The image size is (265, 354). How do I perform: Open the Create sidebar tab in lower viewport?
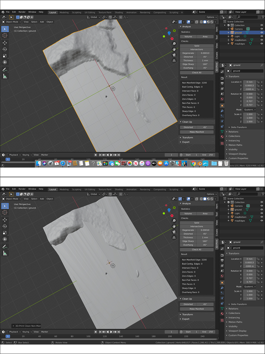pos(217,232)
